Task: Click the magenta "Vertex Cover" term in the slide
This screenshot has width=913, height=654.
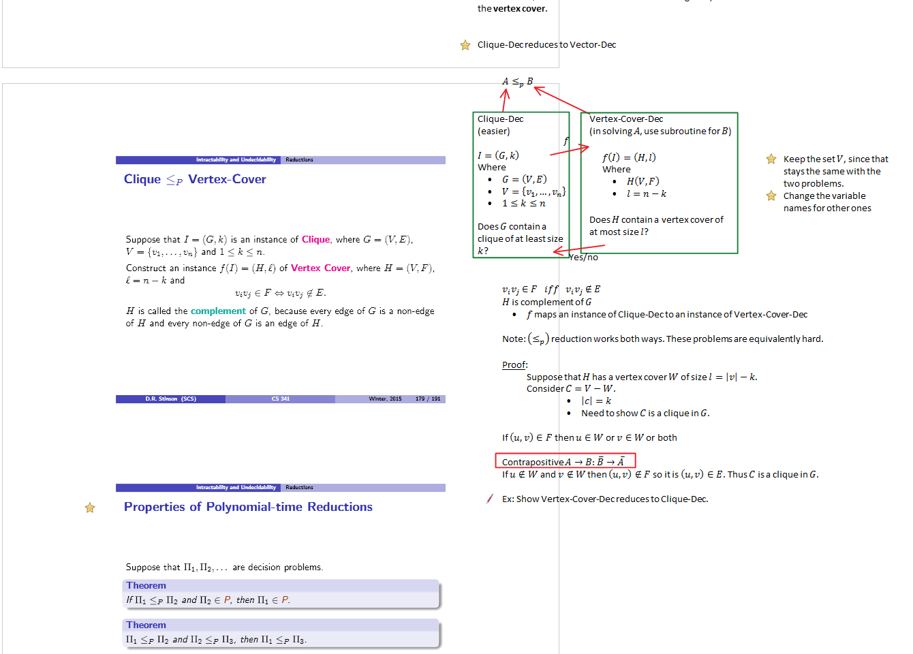Action: [x=320, y=268]
